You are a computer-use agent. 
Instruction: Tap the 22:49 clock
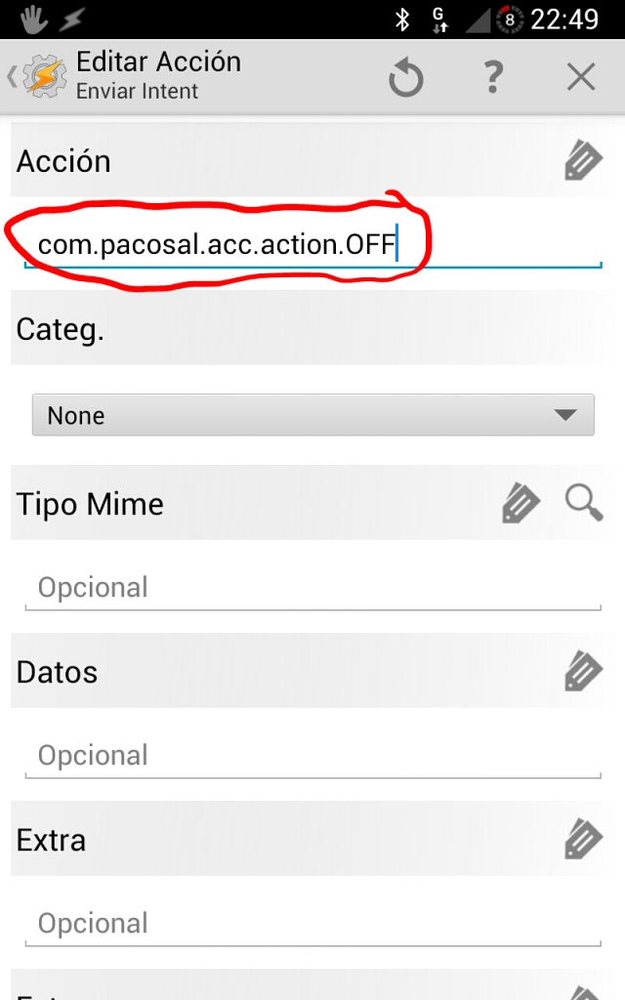[563, 20]
